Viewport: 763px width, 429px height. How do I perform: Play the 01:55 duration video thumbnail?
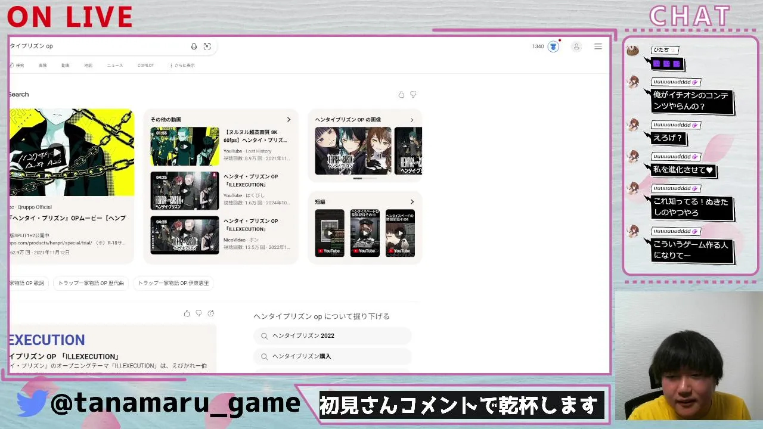(x=185, y=147)
